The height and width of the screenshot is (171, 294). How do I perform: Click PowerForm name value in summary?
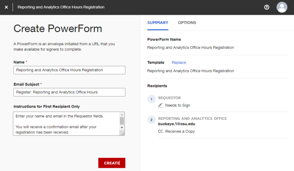(x=191, y=48)
